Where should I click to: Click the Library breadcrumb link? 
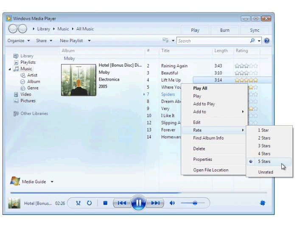click(44, 29)
